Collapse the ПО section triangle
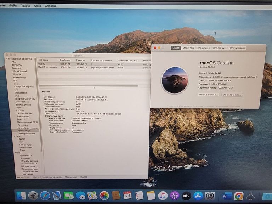The image size is (272, 204). (16, 153)
